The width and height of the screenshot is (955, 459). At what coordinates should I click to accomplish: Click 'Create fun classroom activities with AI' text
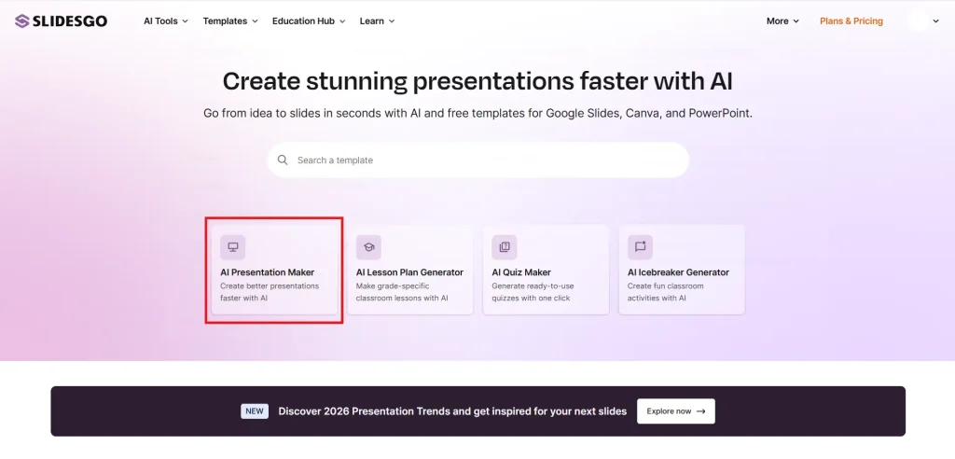[x=665, y=292]
